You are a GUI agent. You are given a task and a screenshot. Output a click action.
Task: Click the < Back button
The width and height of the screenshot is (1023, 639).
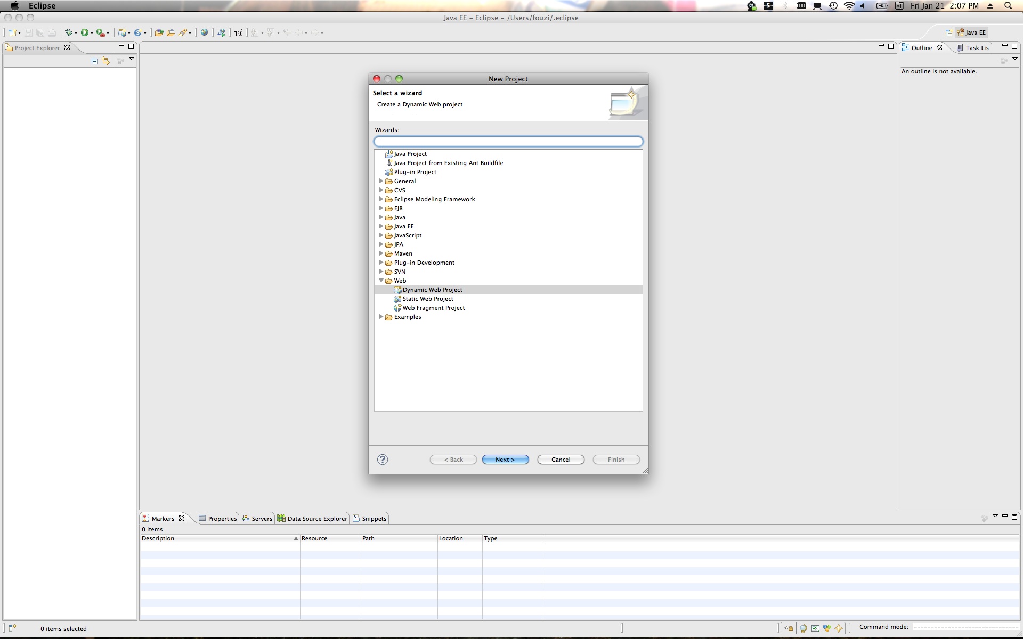coord(453,460)
